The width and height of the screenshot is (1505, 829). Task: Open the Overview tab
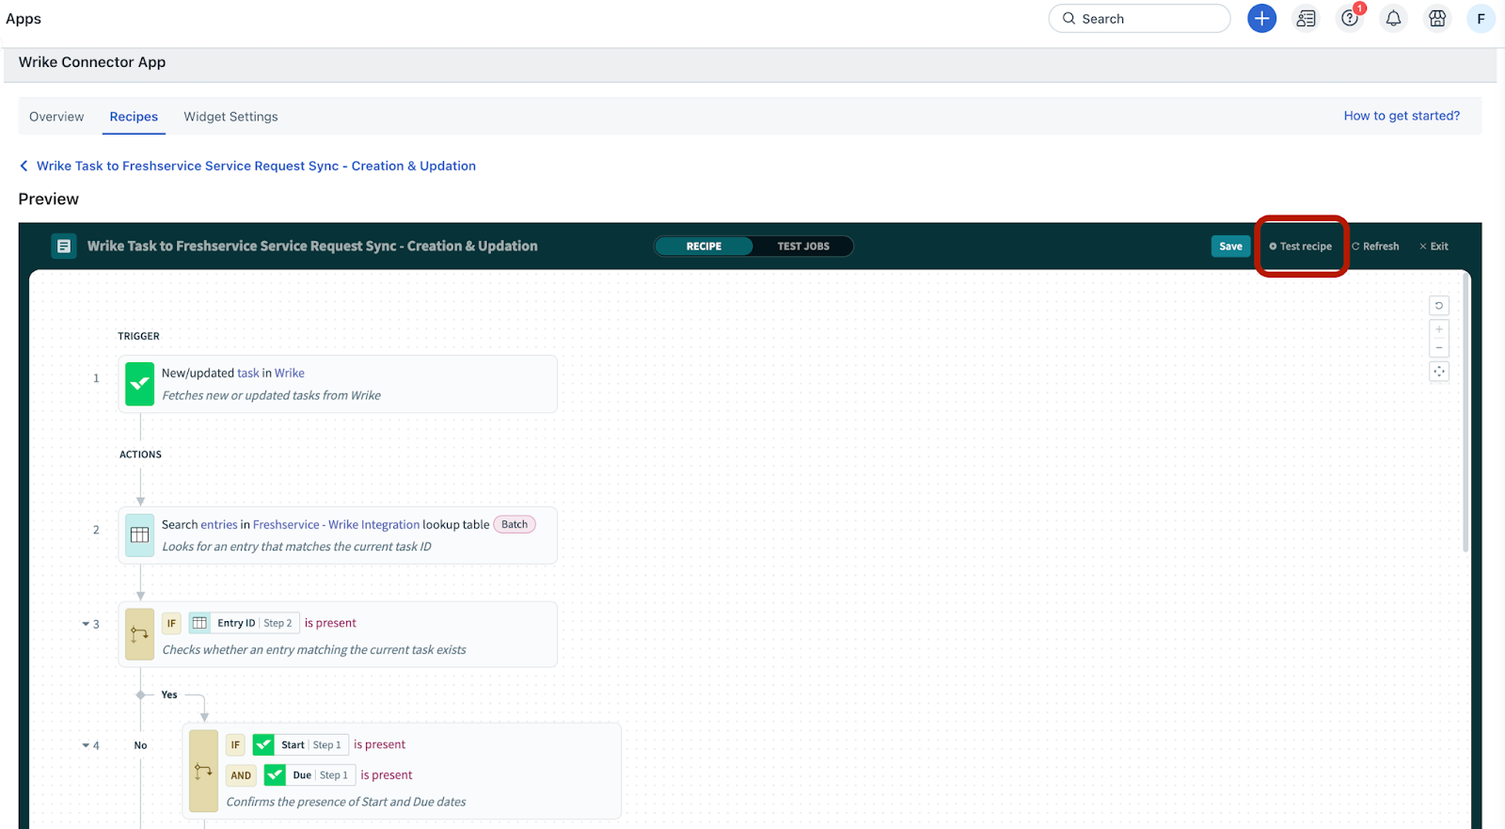pos(56,117)
